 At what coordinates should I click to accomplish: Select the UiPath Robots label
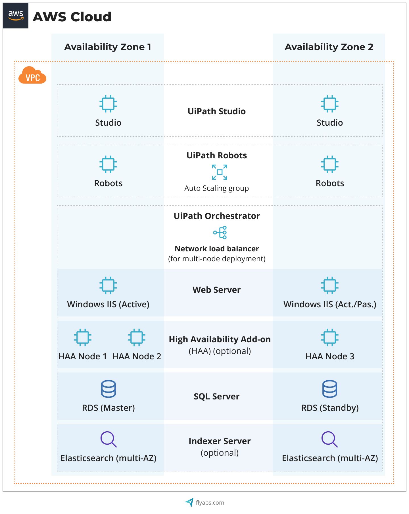click(217, 155)
